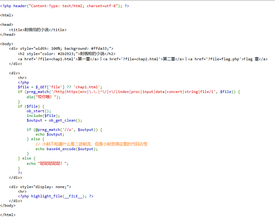Click the @preg_match('//u', $output) condition
Viewport: 275px width, 217px height.
coord(65,130)
